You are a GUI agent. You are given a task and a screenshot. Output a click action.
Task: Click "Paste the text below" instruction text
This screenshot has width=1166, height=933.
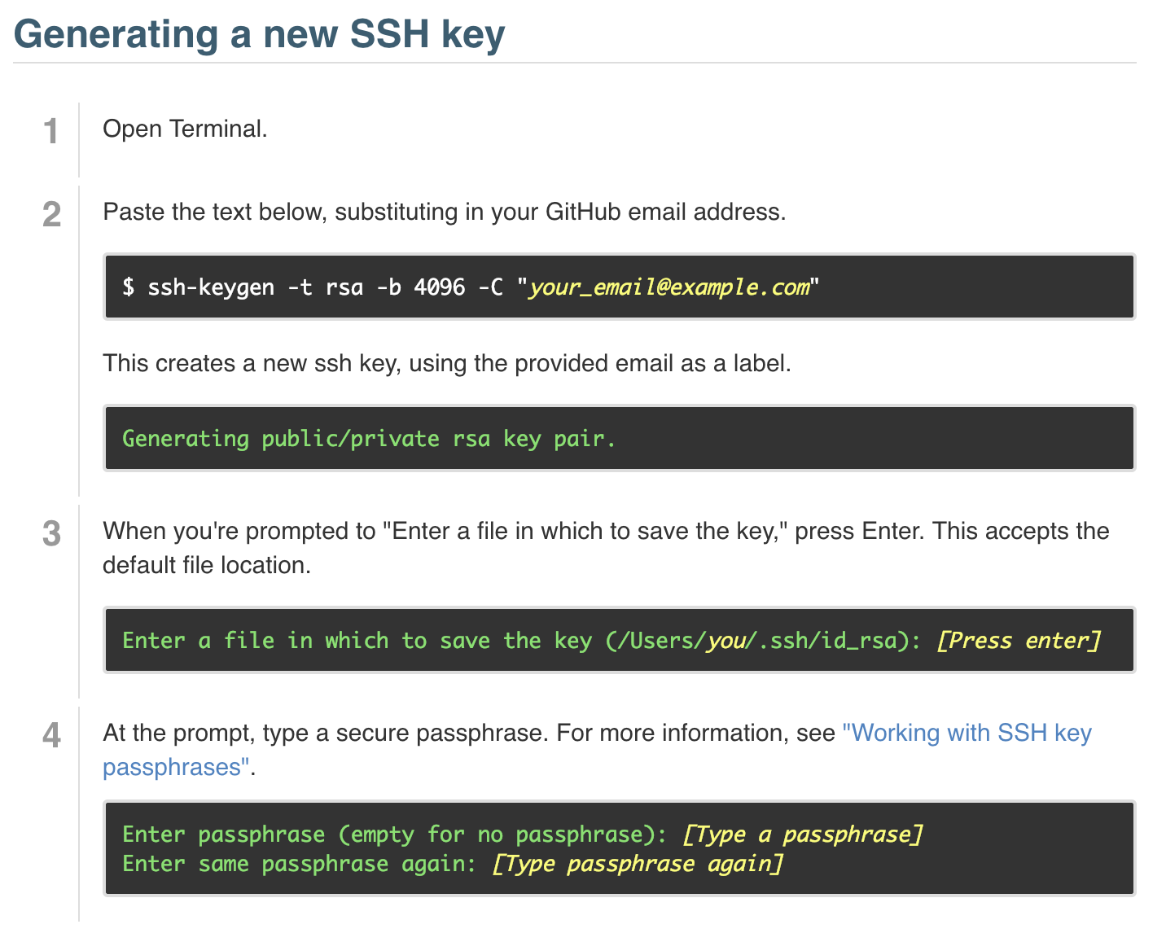pos(444,212)
